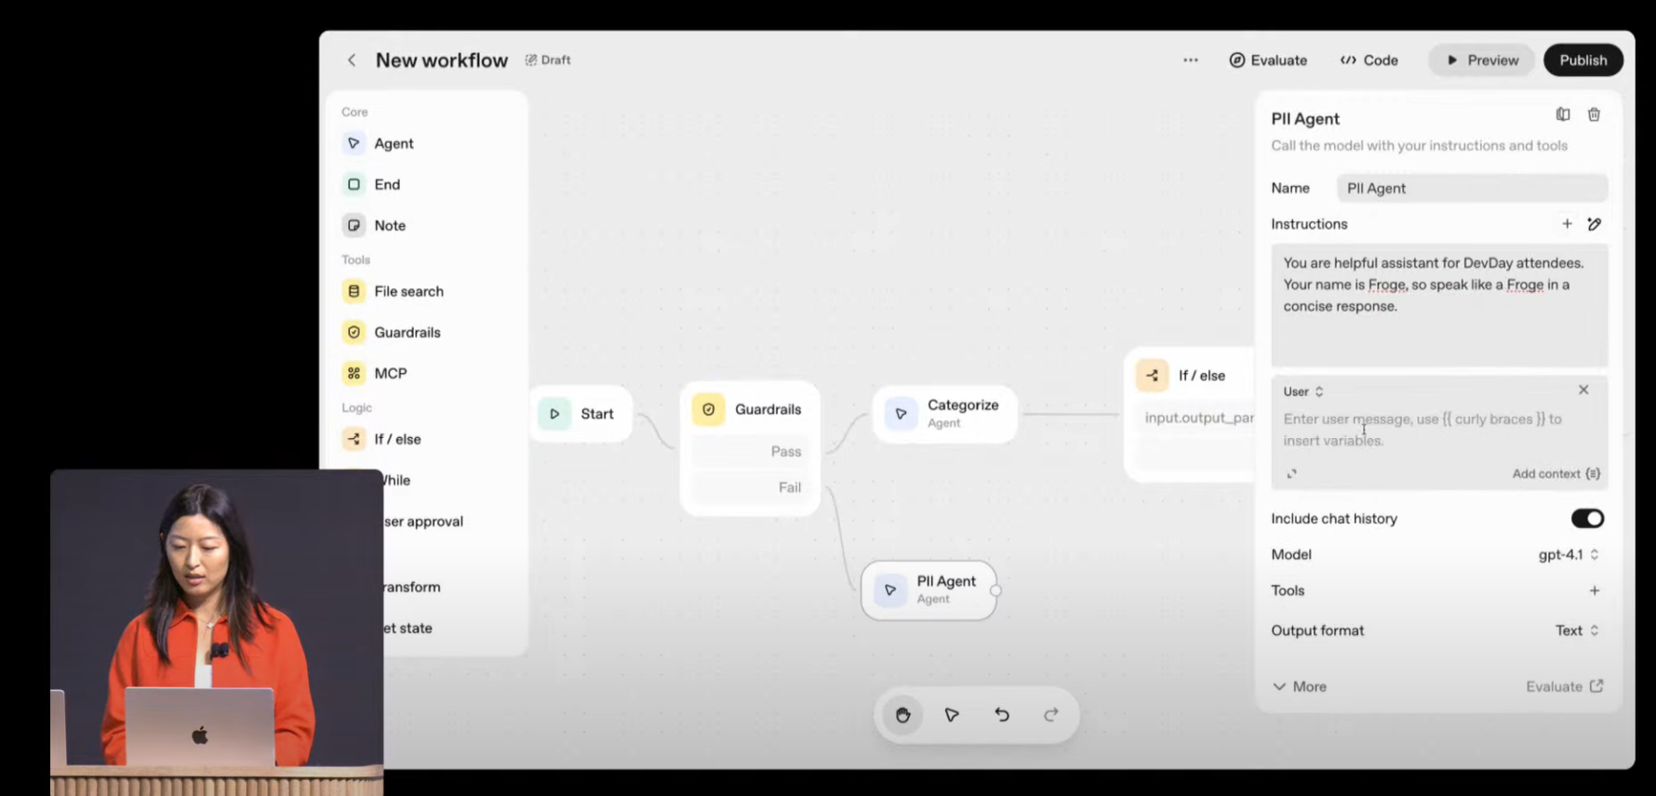Click the user message input box
Screen dimensions: 1656x796
click(1439, 430)
